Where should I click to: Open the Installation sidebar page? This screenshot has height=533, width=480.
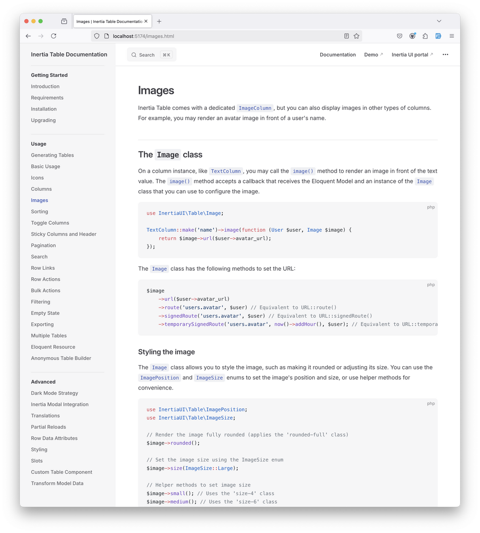click(x=44, y=109)
